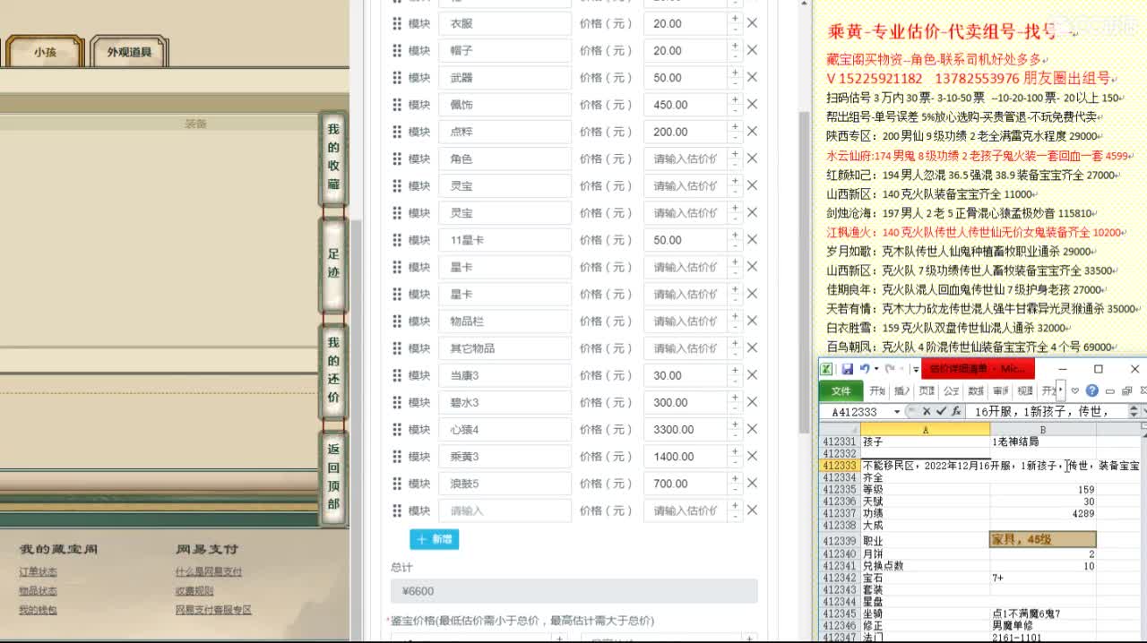Click the fx insert function icon
1147x643 pixels.
coord(956,411)
